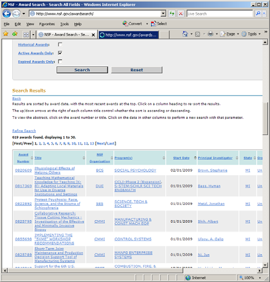This screenshot has height=282, width=270.
Task: Click the Refresh page icon
Action: [x=172, y=13]
